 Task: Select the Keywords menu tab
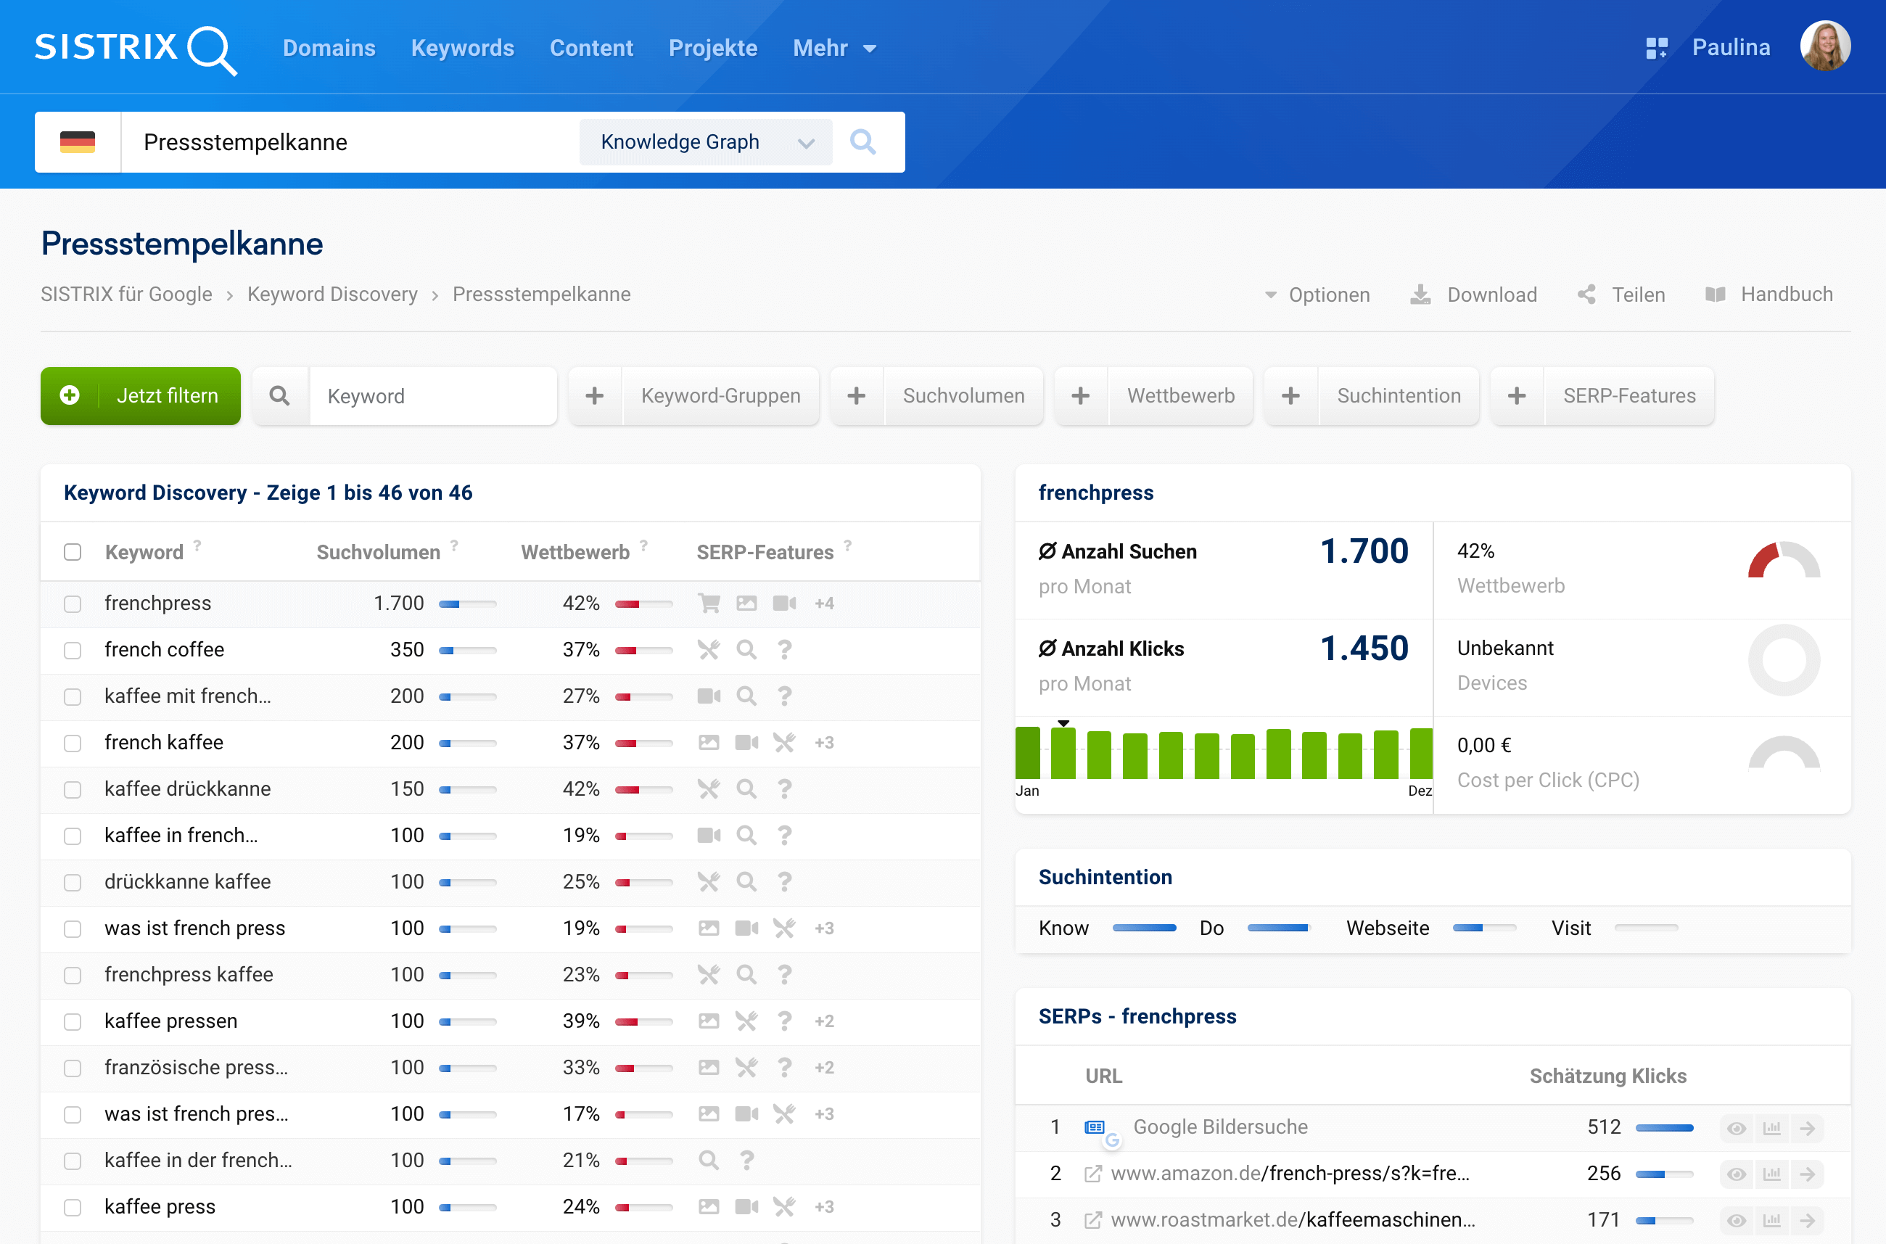[464, 47]
